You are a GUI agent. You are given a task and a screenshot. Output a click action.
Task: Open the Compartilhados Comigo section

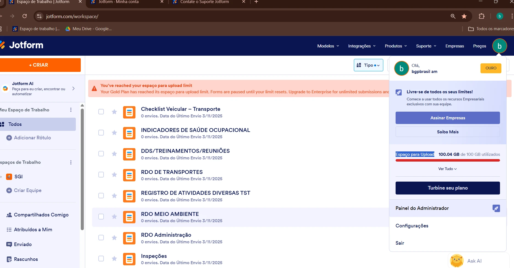(x=41, y=215)
